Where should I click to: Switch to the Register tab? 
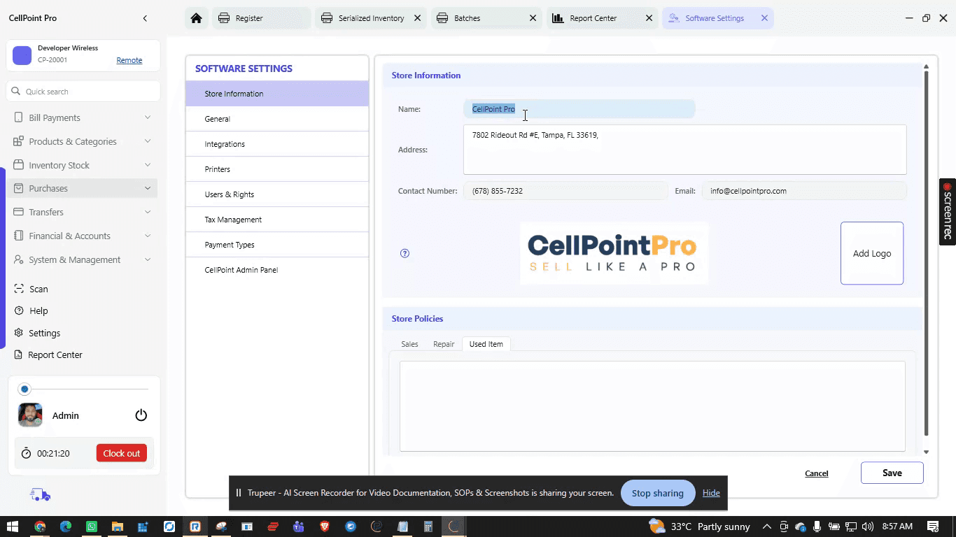(x=261, y=18)
